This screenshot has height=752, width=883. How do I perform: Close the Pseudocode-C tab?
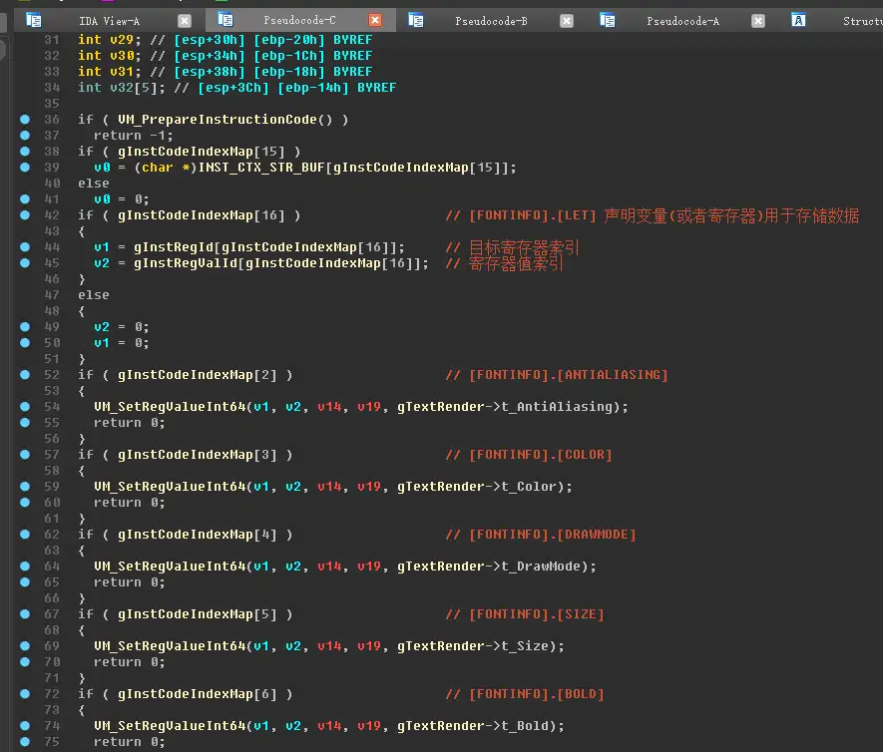click(x=375, y=20)
